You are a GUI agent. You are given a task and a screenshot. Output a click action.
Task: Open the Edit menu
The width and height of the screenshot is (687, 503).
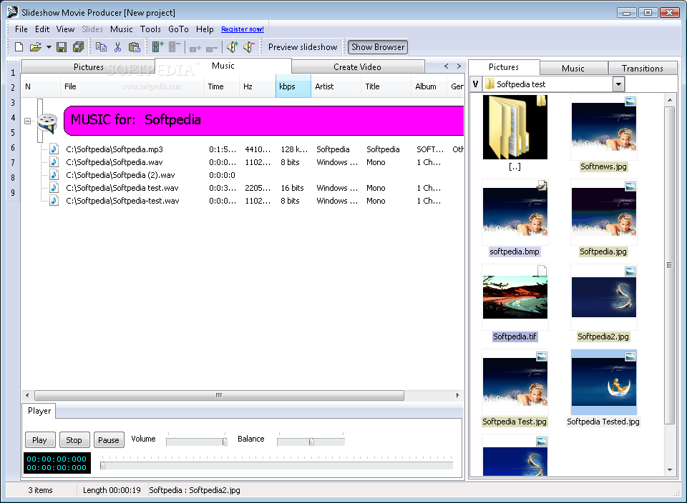tap(42, 29)
